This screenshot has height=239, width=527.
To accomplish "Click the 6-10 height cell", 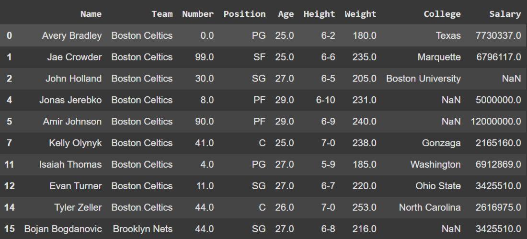I will click(x=325, y=100).
